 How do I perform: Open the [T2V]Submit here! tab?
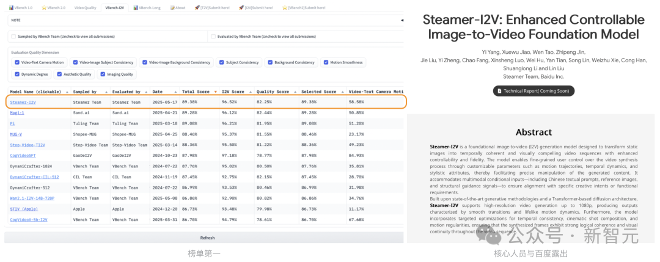(x=212, y=7)
